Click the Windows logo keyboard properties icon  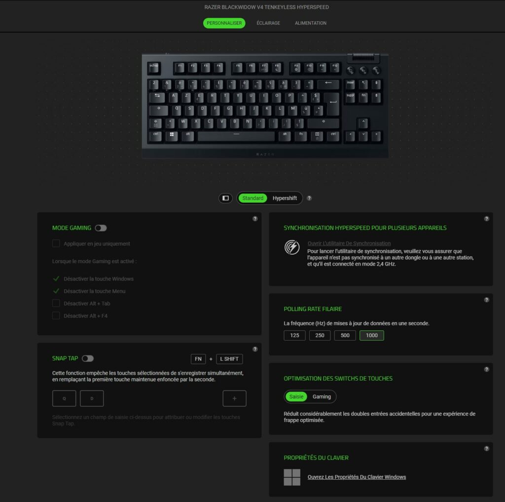[292, 477]
